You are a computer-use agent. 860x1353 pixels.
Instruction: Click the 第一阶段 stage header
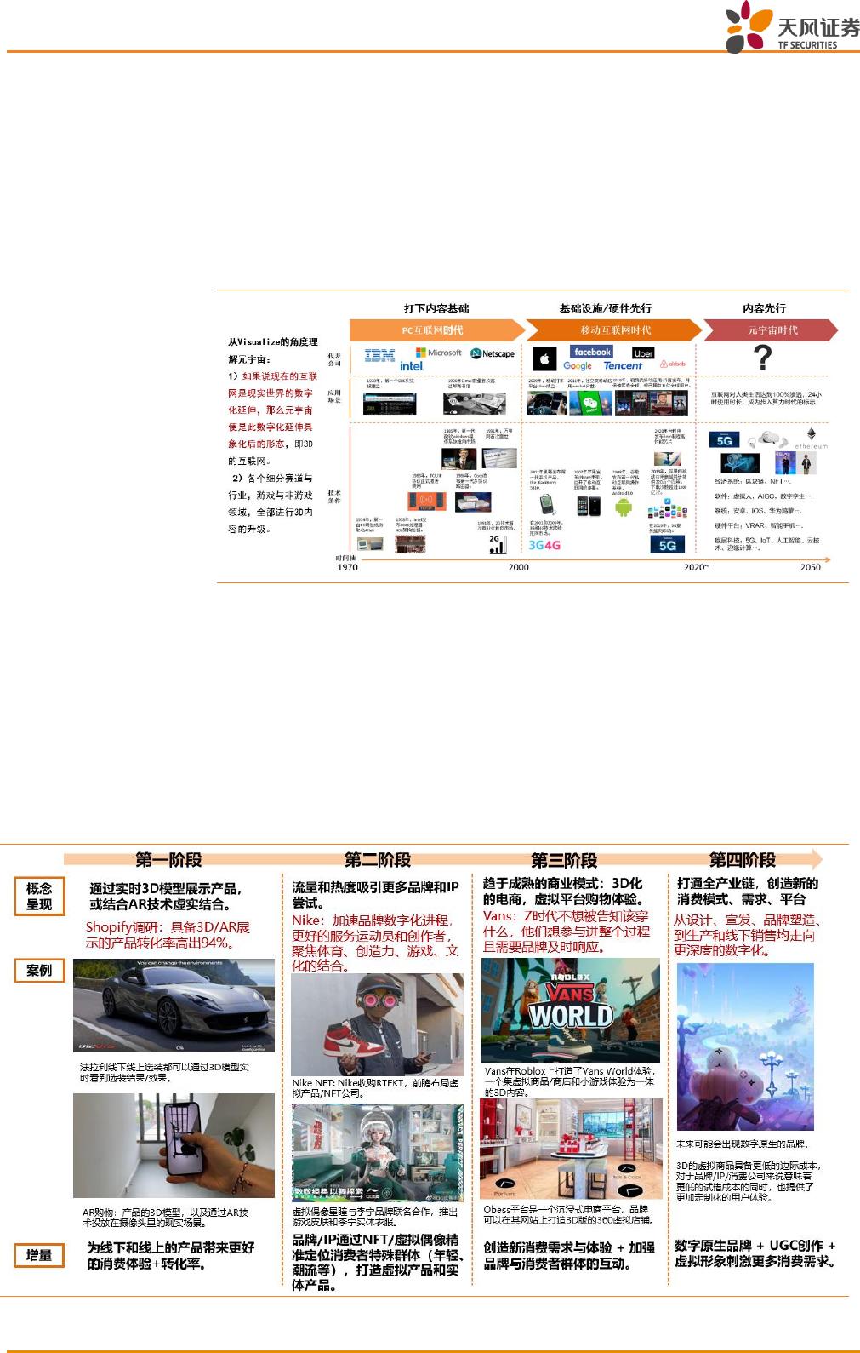point(169,859)
